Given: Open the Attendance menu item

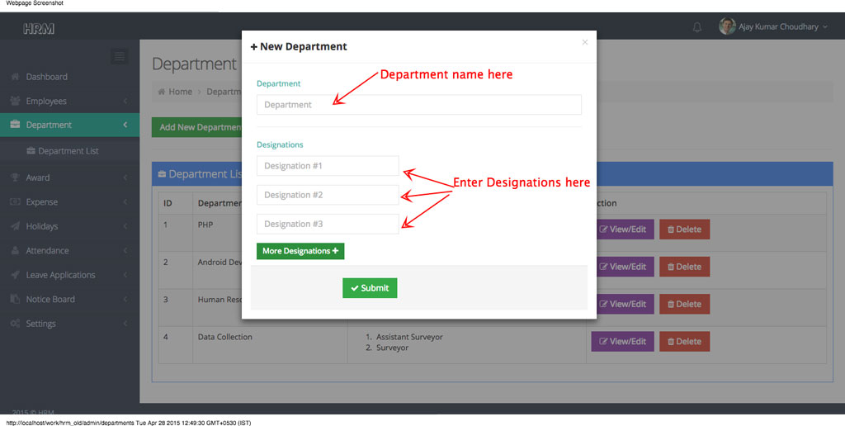Looking at the screenshot, I should tap(47, 251).
